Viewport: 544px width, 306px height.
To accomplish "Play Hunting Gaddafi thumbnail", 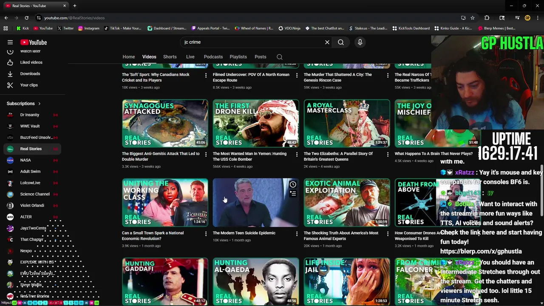I will [165, 281].
